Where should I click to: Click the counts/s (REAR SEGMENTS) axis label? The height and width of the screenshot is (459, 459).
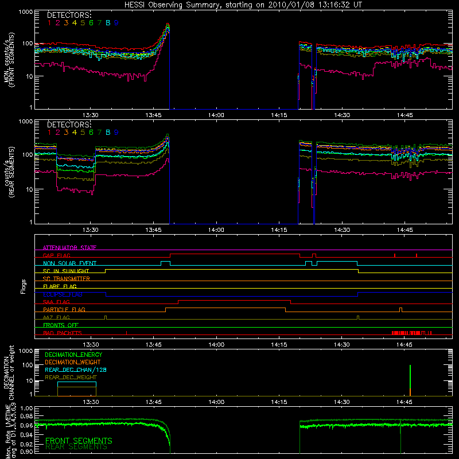click(9, 172)
